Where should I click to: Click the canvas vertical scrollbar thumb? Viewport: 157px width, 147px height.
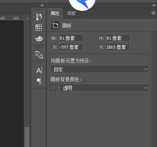27,137
